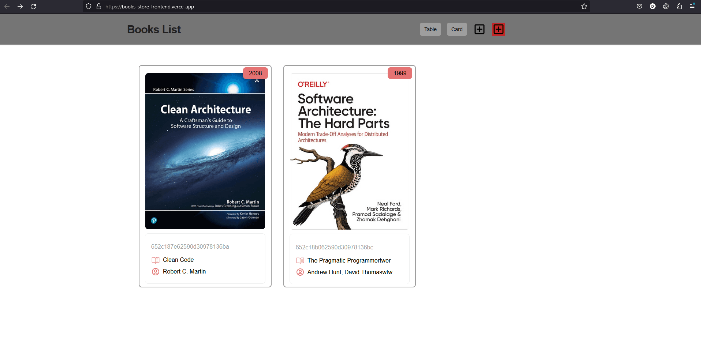Click the Books List heading

pyautogui.click(x=154, y=29)
